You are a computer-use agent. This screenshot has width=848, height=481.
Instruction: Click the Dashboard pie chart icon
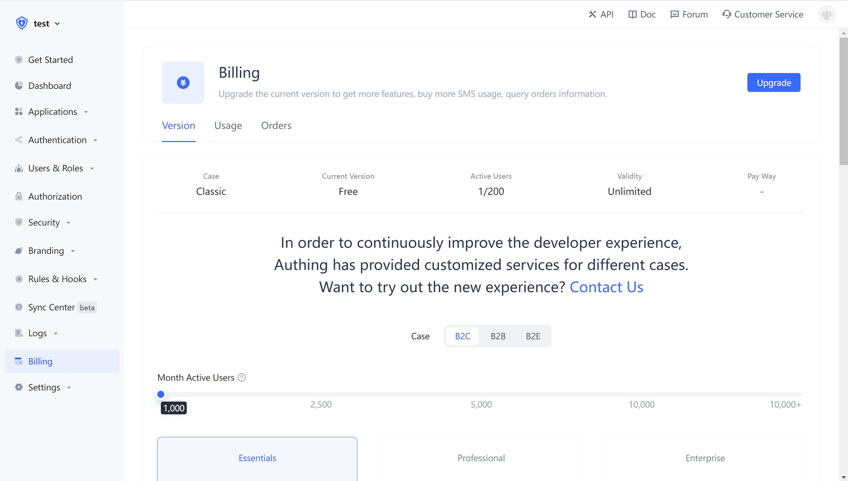[19, 85]
